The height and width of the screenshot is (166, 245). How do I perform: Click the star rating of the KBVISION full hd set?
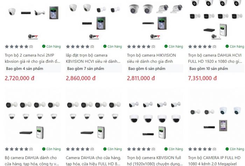pos(139,149)
